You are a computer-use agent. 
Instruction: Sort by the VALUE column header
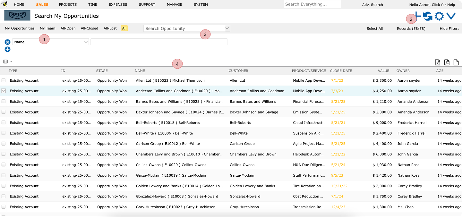(x=383, y=71)
